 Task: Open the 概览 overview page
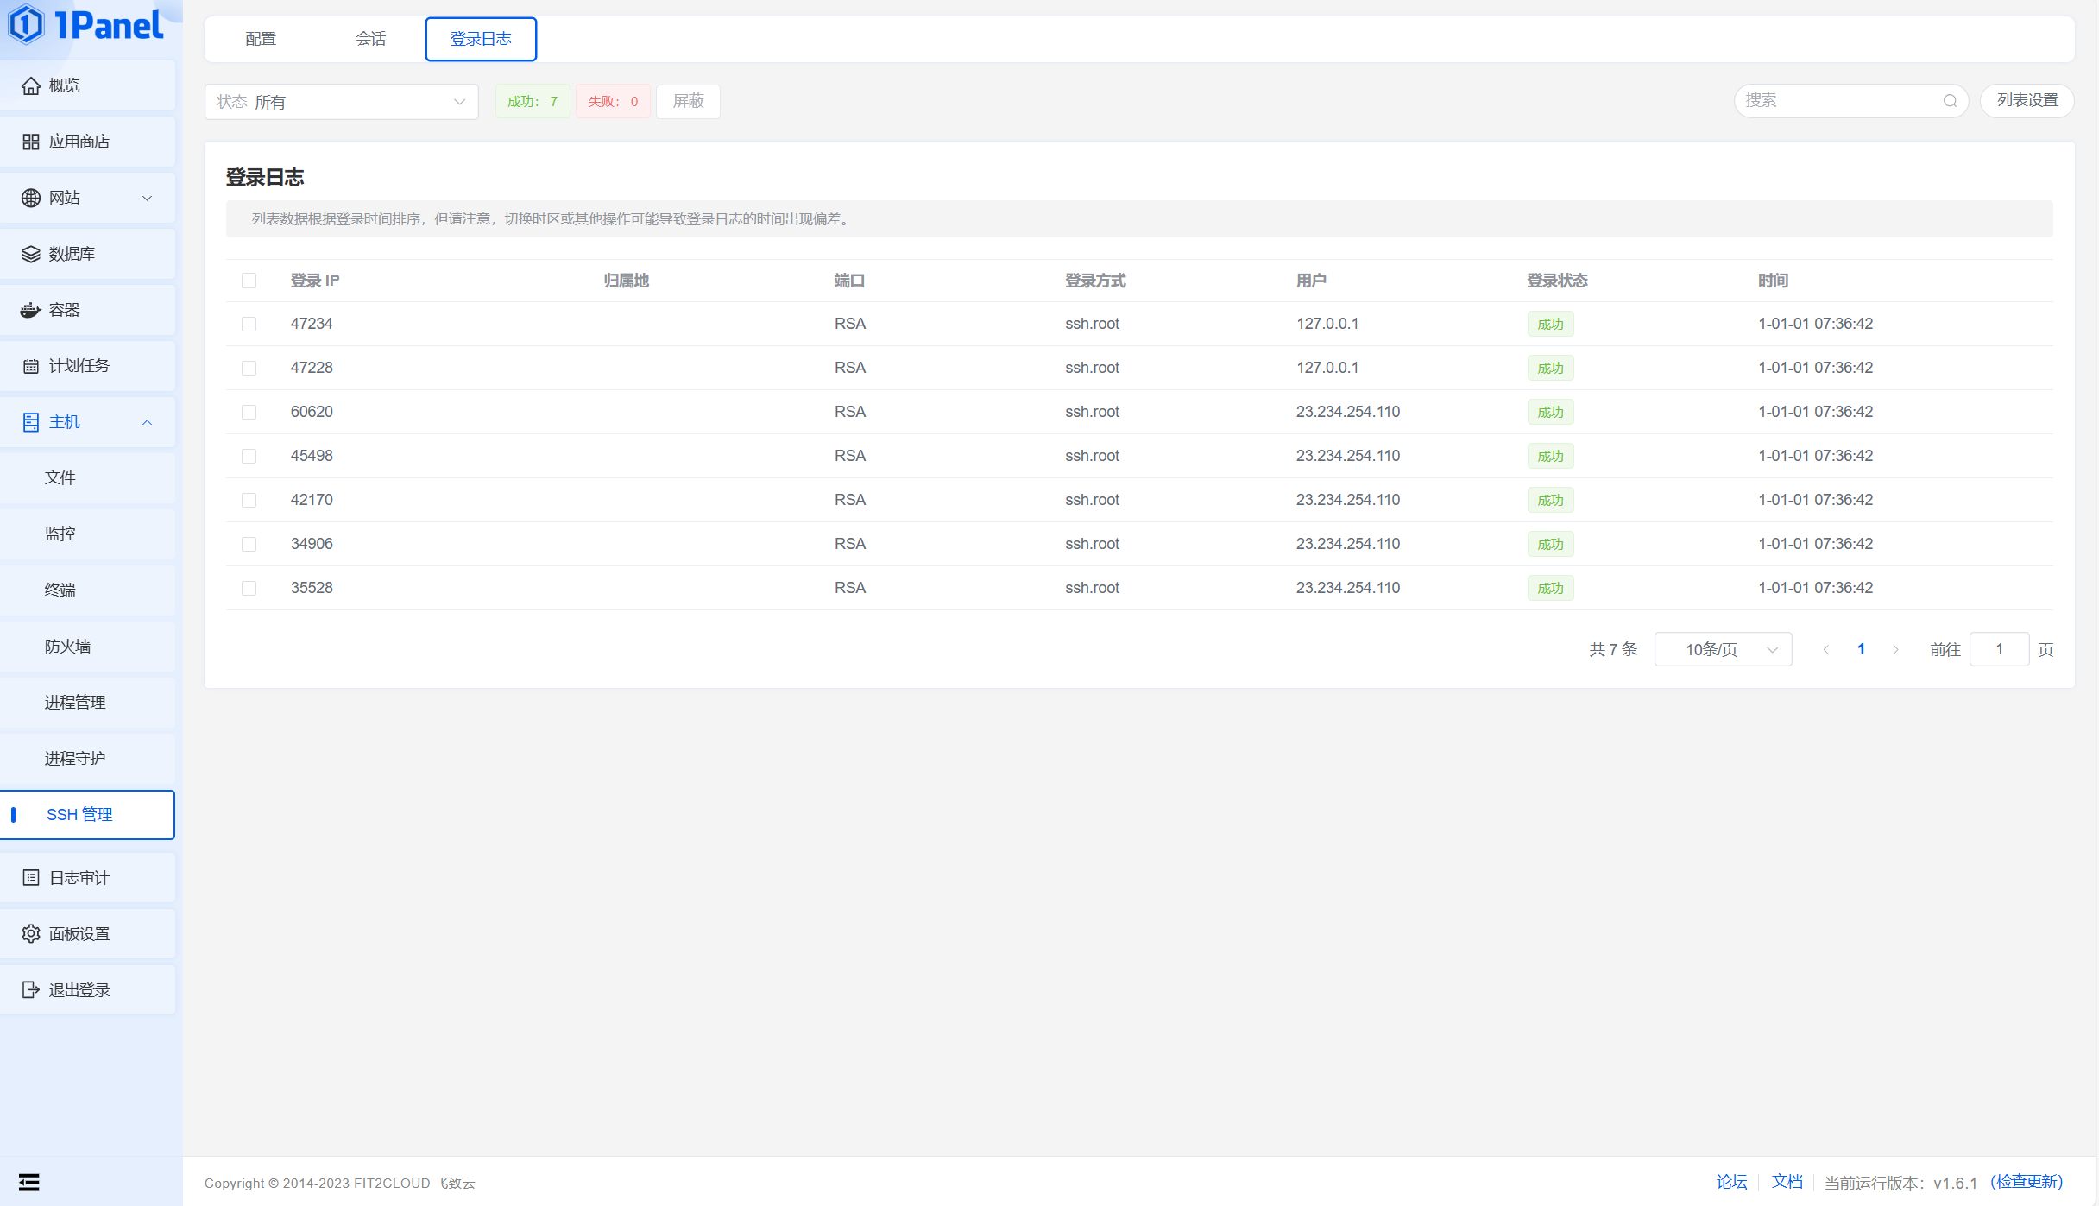[x=62, y=85]
